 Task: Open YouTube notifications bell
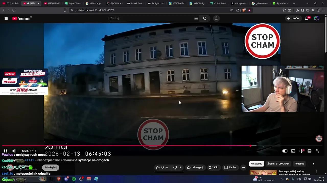307,18
